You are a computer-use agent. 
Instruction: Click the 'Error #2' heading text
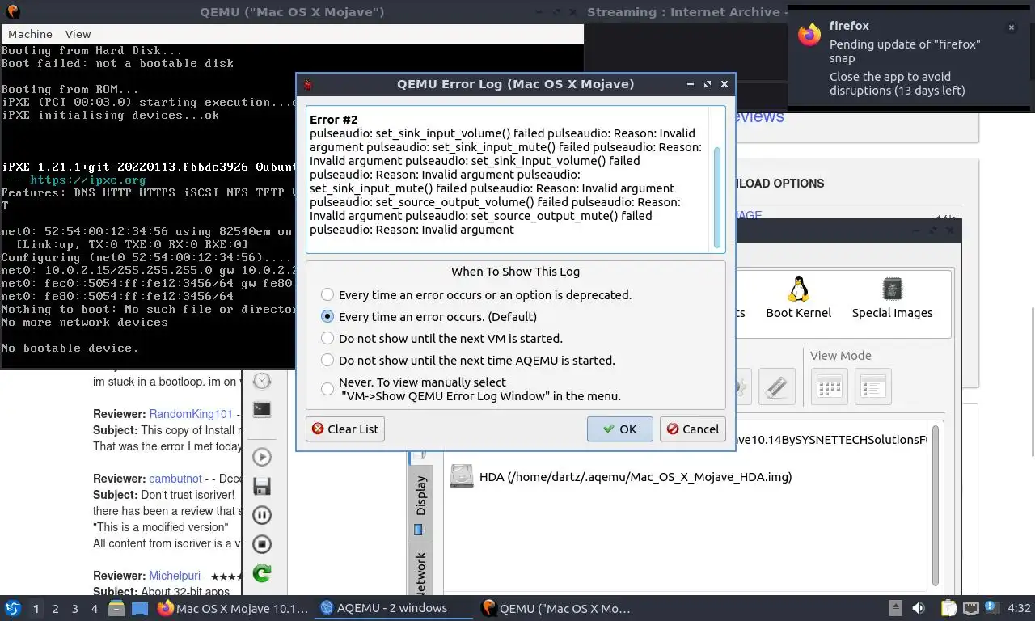[333, 120]
